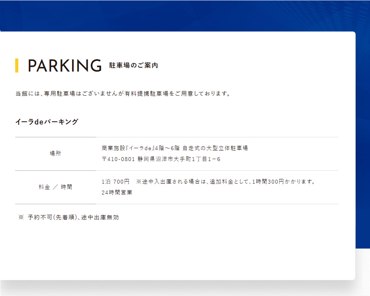
Task: Click the line 商業施設『イーラde』4階～6階
Action: tap(175, 148)
